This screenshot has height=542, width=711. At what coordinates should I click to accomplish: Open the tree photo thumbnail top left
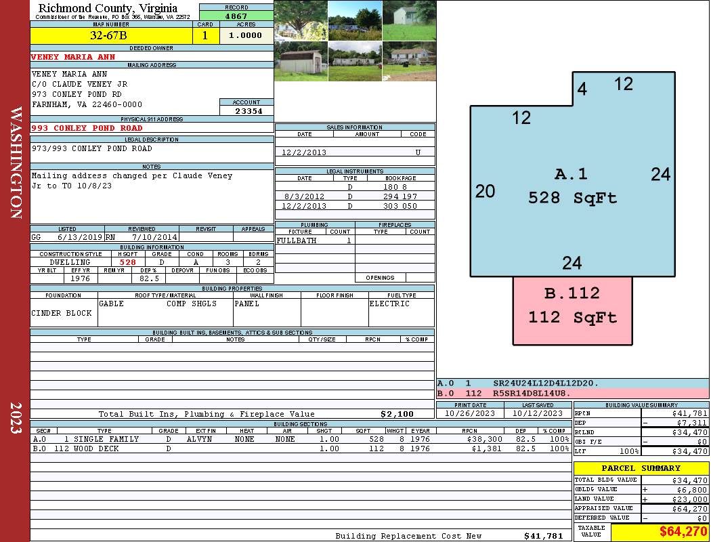click(x=301, y=20)
